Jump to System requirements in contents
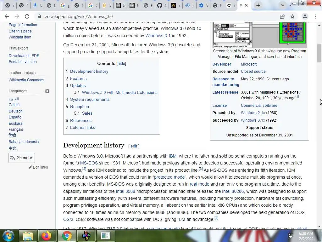Image resolution: width=322 pixels, height=242 pixels. click(90, 100)
